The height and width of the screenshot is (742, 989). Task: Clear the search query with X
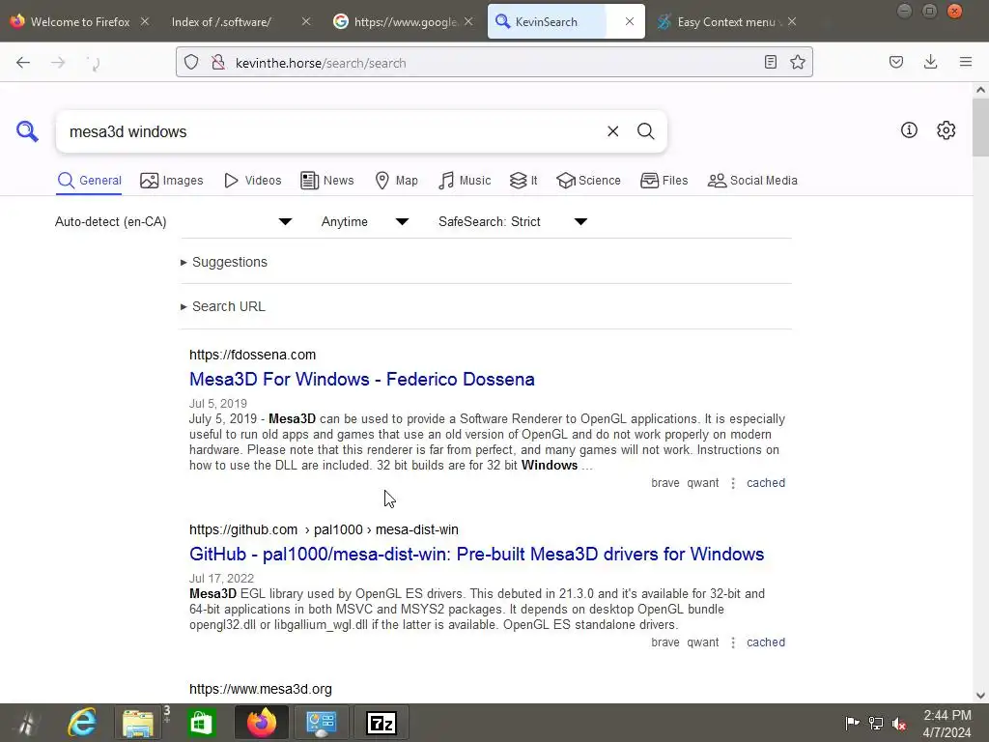tap(612, 131)
